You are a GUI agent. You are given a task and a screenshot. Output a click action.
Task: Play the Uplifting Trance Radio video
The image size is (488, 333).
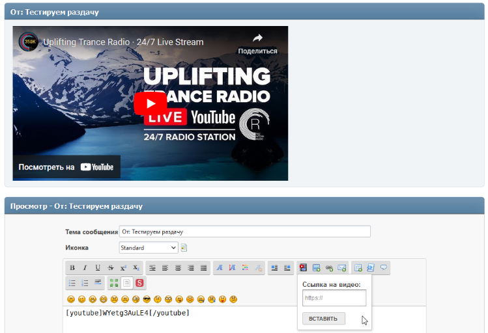[x=151, y=103]
